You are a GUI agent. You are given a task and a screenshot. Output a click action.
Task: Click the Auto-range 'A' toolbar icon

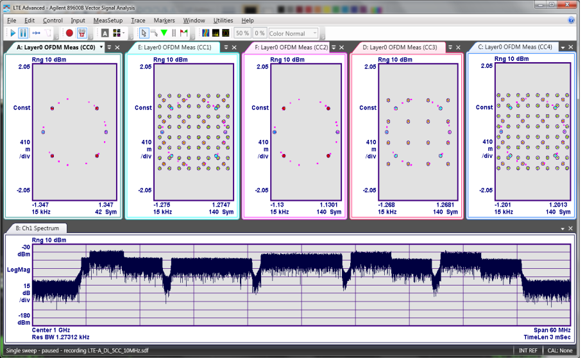(x=105, y=33)
